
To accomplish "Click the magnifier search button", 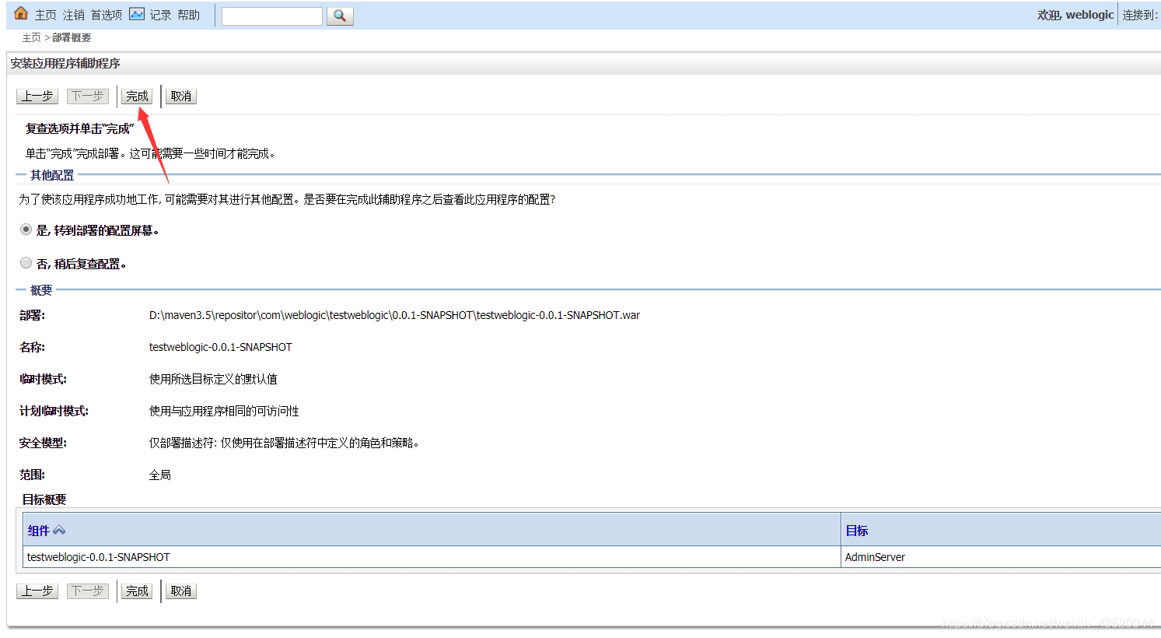I will coord(341,16).
